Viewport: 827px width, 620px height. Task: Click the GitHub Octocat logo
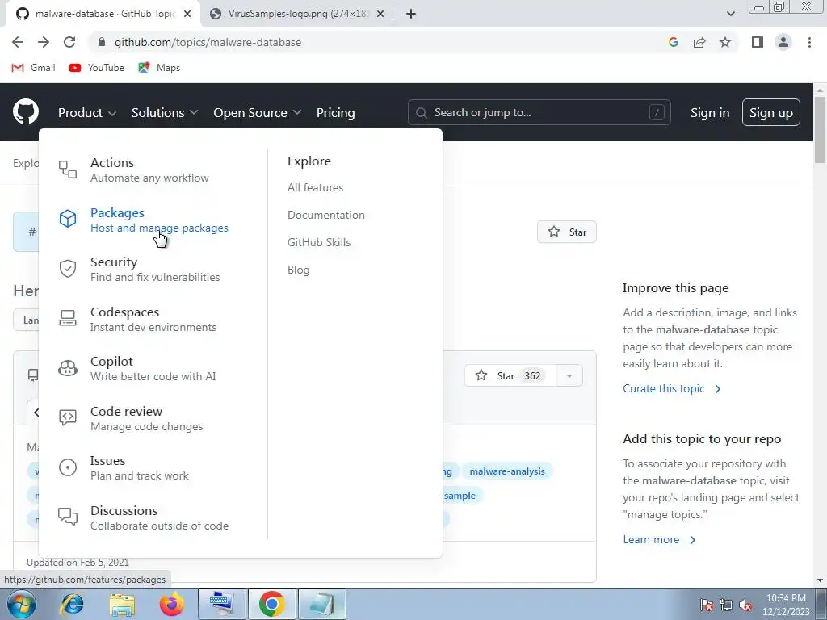[26, 111]
